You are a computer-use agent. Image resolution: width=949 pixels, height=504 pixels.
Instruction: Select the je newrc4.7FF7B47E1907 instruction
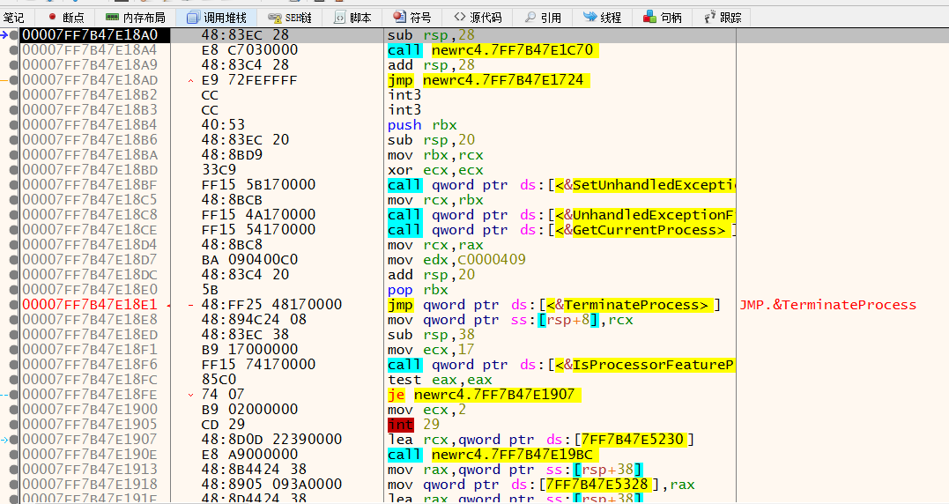pyautogui.click(x=484, y=395)
